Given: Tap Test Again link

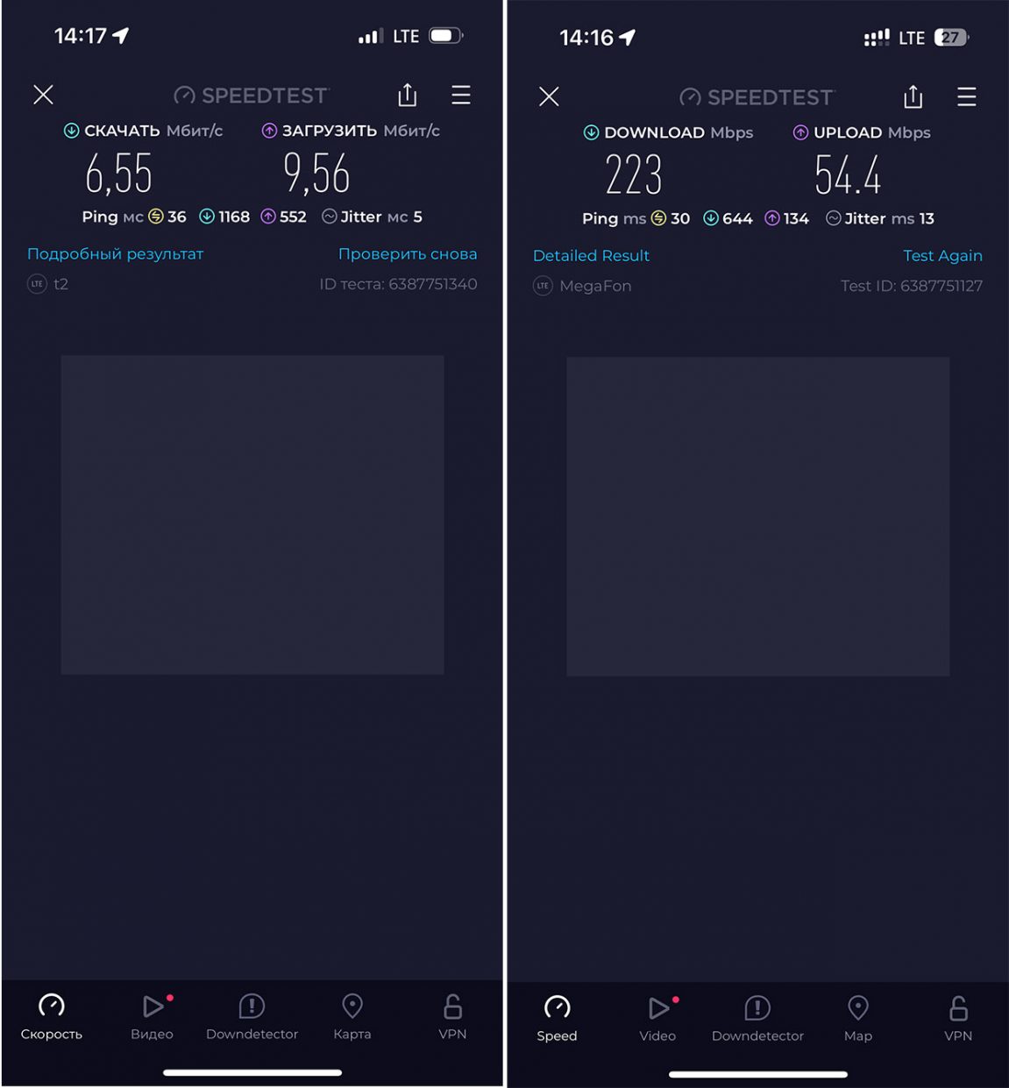Looking at the screenshot, I should pos(942,256).
